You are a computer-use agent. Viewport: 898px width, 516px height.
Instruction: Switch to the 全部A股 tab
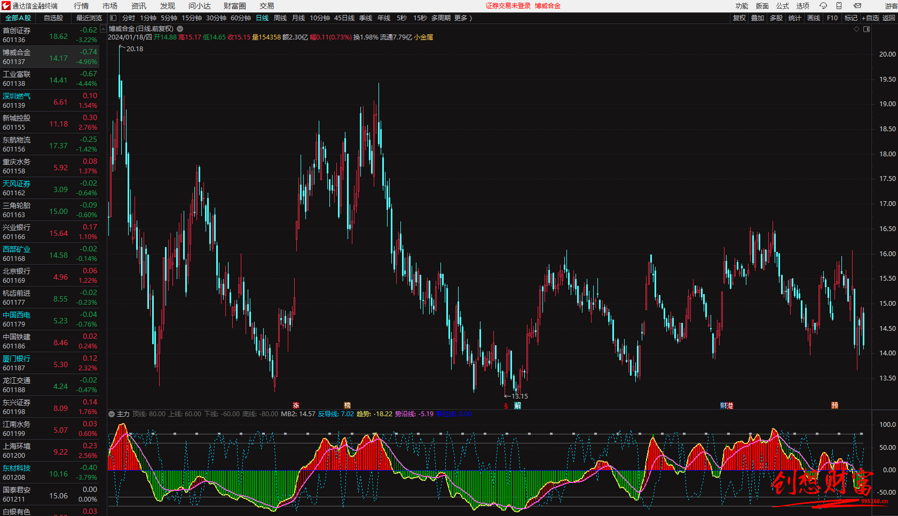(x=18, y=18)
